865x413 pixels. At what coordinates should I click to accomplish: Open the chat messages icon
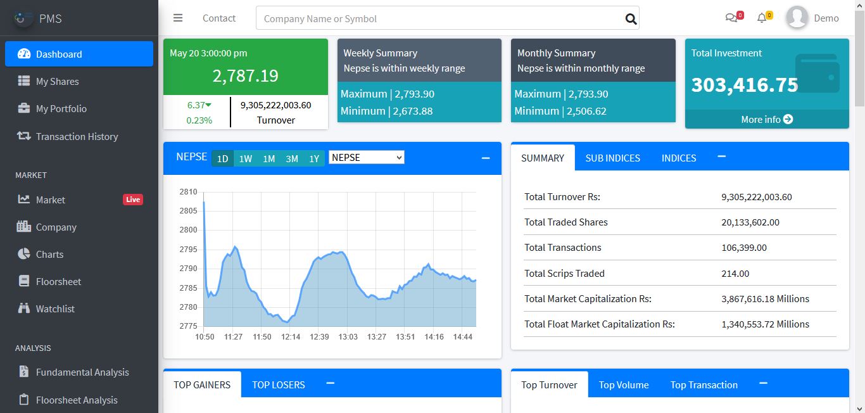[x=731, y=18]
